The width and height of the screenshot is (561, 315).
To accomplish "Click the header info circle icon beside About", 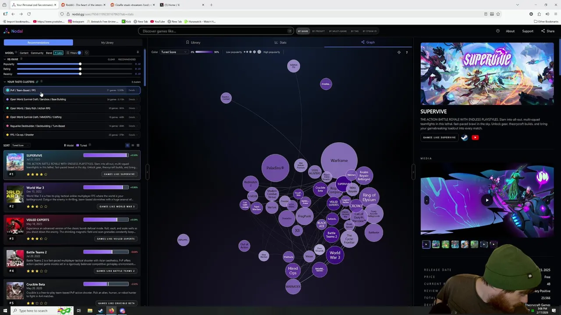I will coord(498,31).
